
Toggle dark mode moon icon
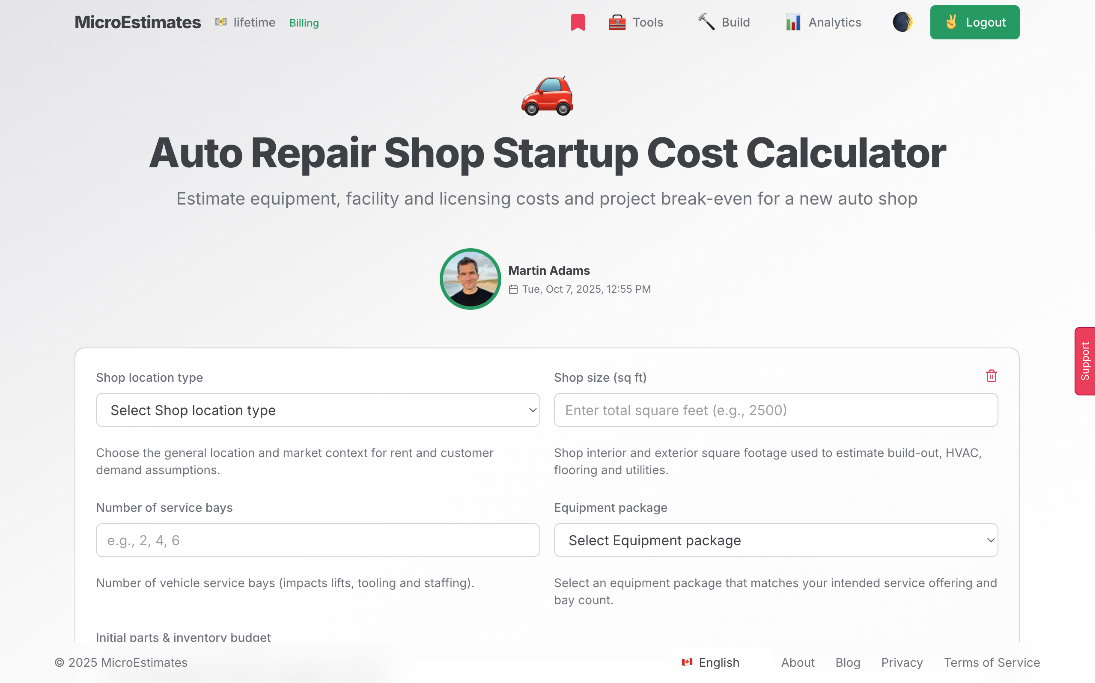[902, 22]
